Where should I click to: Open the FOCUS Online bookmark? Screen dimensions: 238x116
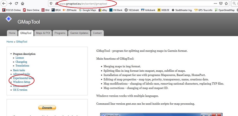point(11,10)
